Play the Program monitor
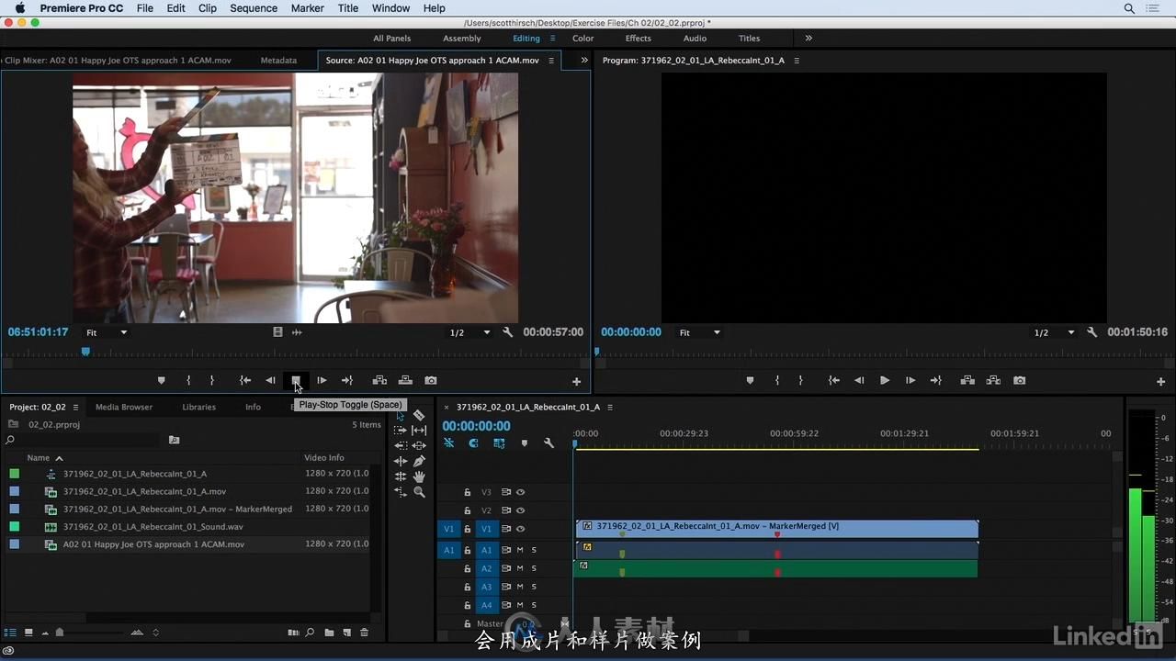The image size is (1176, 661). pos(885,380)
